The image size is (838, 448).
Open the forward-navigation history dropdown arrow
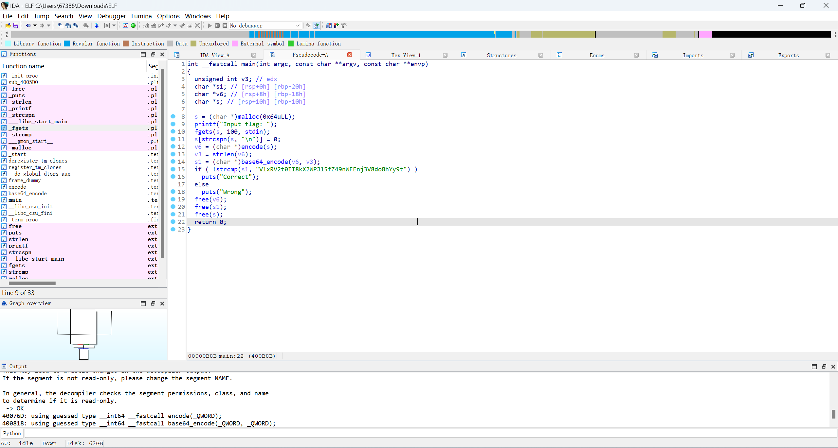48,26
